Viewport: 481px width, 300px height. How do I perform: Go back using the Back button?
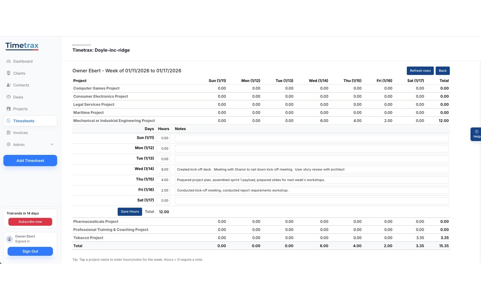tap(443, 71)
